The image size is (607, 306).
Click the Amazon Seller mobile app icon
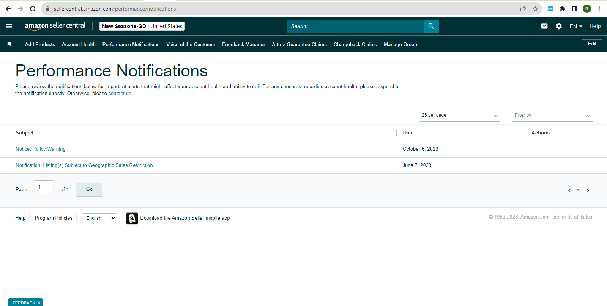tap(132, 219)
